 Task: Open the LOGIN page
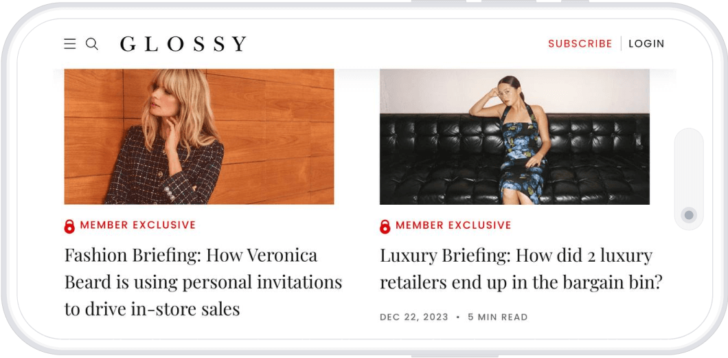pos(646,44)
